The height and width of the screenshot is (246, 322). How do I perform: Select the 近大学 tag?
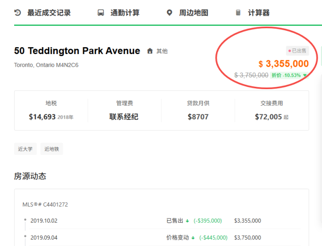(25, 149)
